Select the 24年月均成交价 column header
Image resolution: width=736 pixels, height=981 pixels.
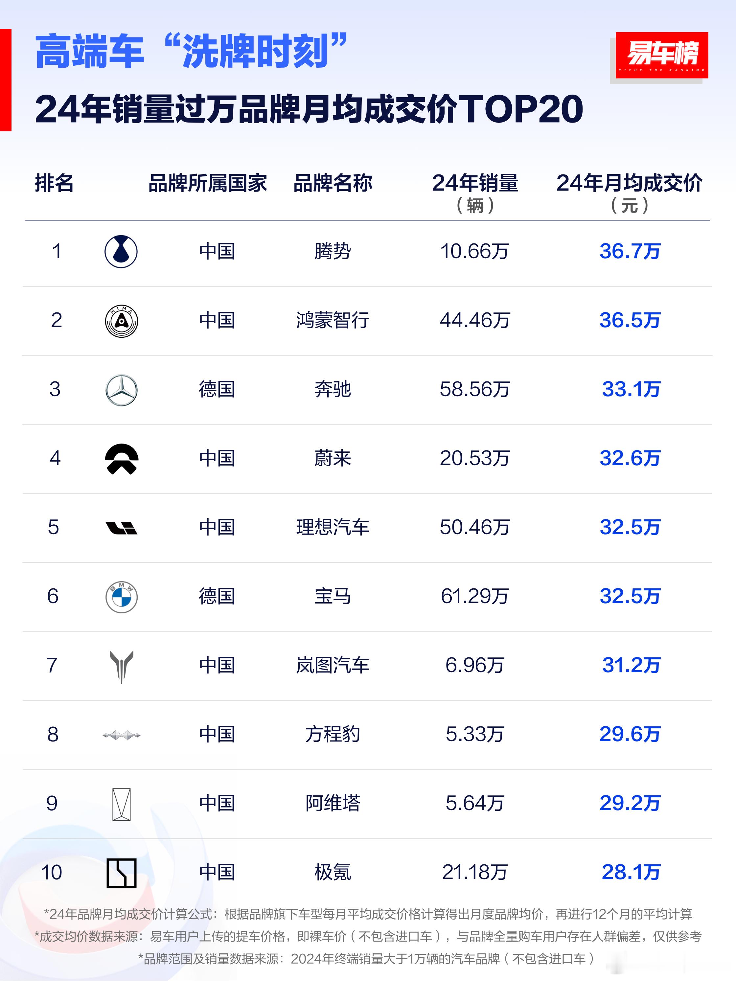[x=629, y=183]
